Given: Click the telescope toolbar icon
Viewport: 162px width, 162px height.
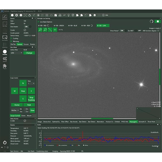Looking at the screenshot, I should (34, 15).
